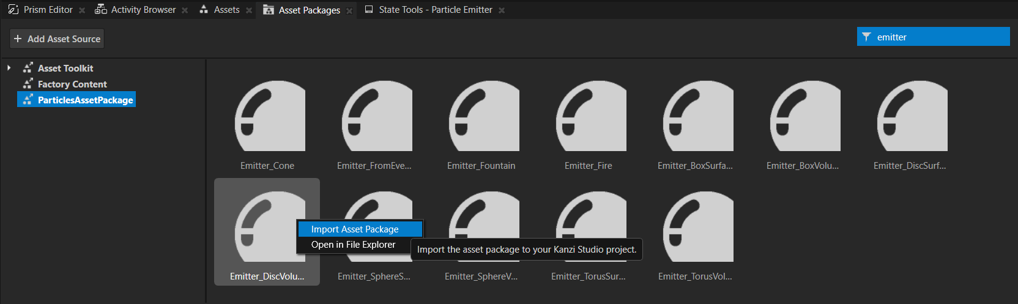Click the Asset Packages tab icon

(x=268, y=10)
